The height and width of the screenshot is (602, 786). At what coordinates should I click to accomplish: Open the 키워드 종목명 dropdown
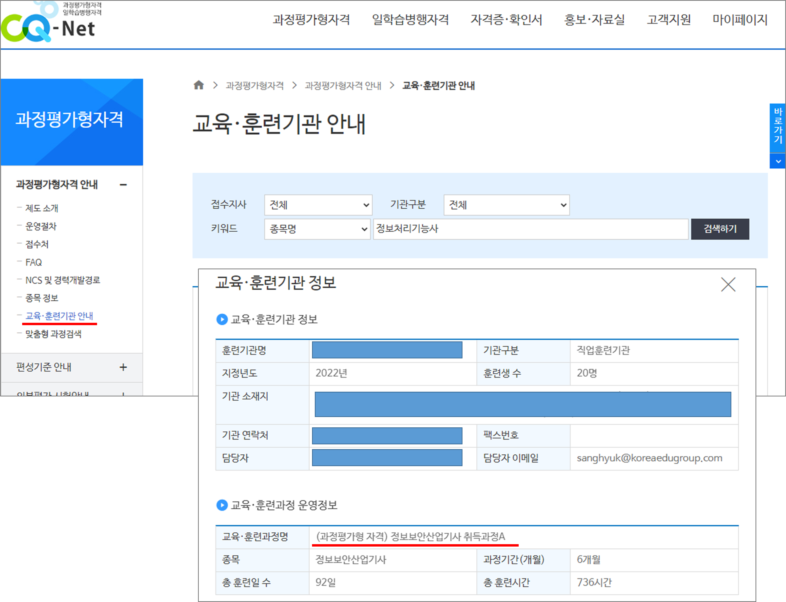click(x=318, y=229)
